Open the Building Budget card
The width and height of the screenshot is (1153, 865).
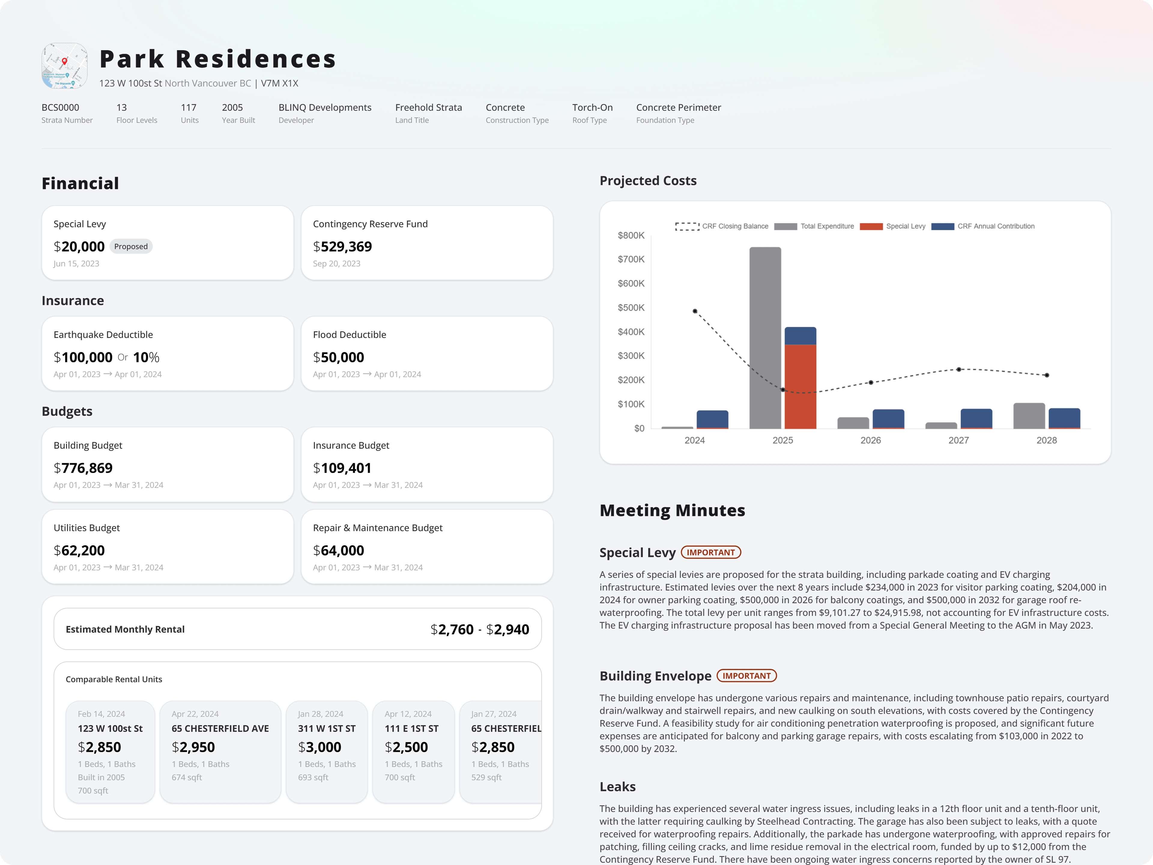pos(167,464)
